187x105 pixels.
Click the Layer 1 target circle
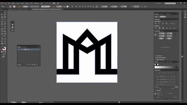[x=38, y=50]
